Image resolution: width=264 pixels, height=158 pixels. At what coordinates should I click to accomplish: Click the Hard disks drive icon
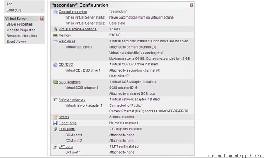[55, 41]
